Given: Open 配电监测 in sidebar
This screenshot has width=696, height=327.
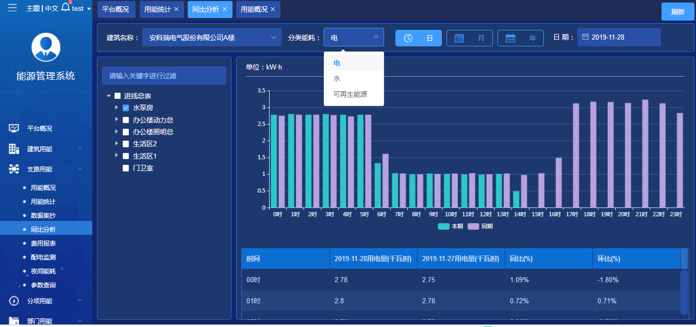Looking at the screenshot, I should click(43, 257).
